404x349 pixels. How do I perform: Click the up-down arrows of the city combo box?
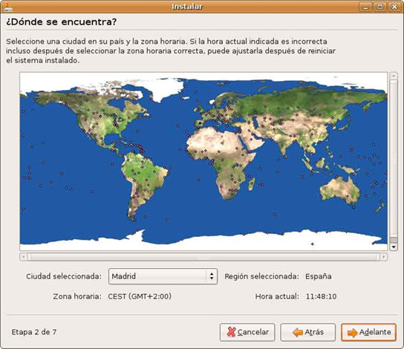pos(212,276)
